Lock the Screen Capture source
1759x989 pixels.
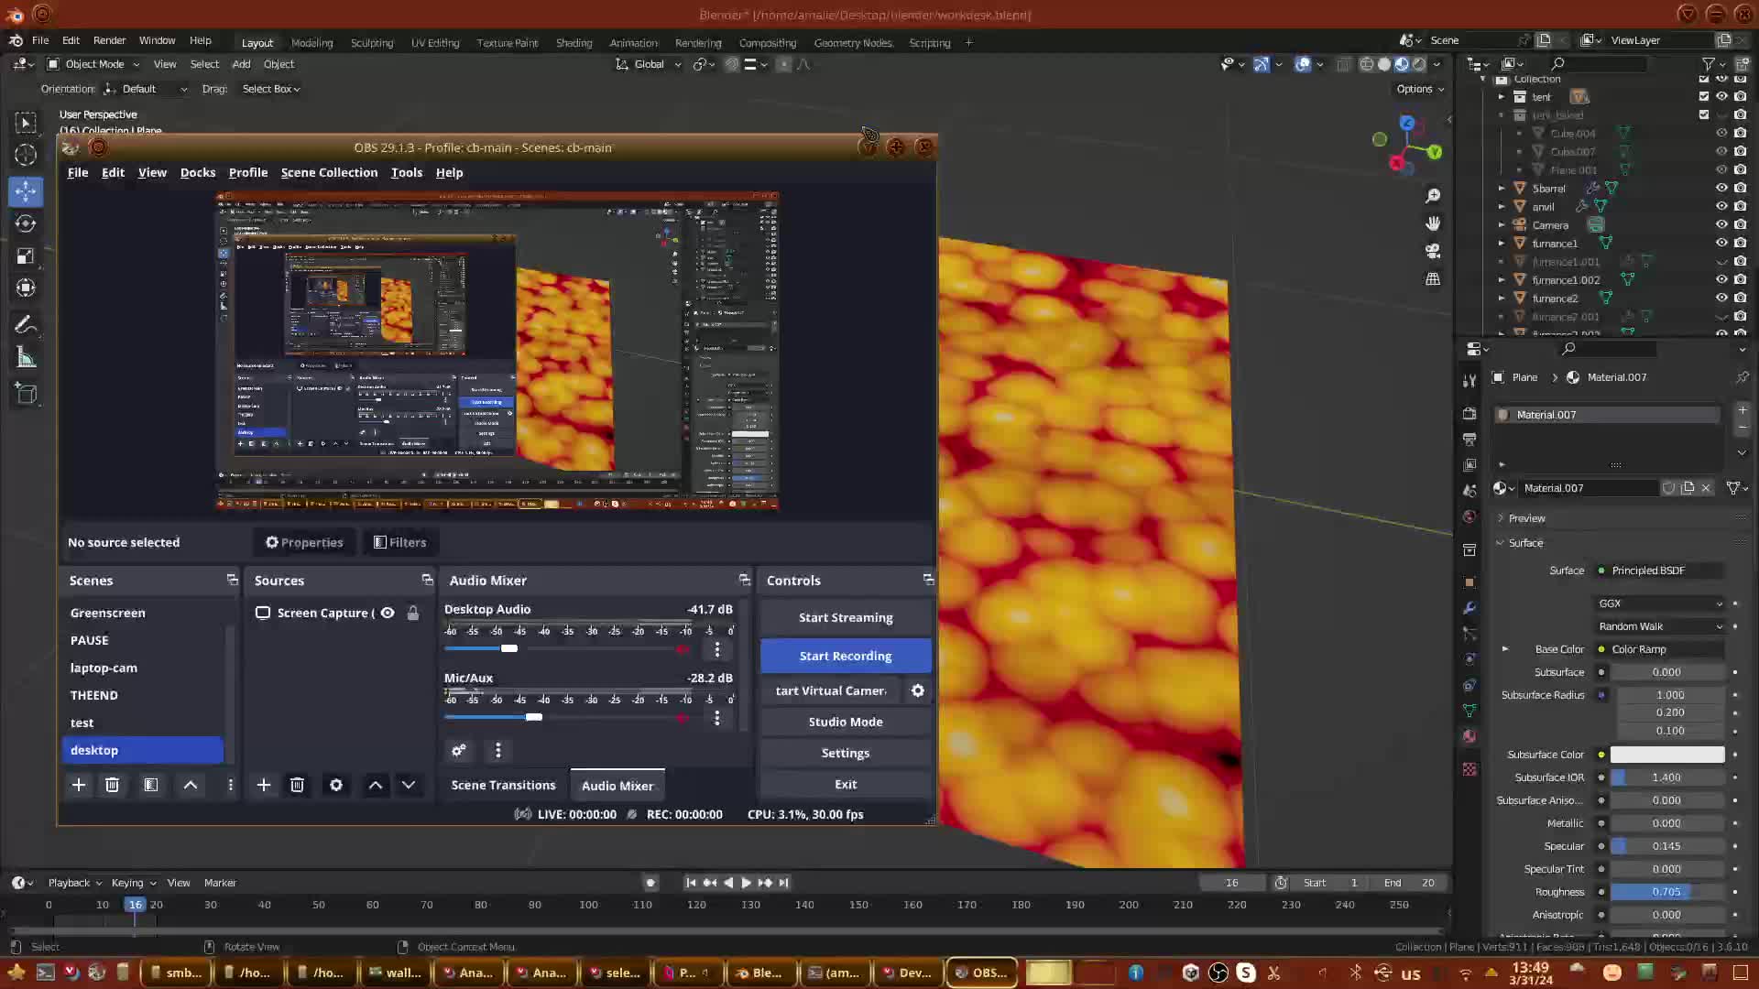coord(413,613)
